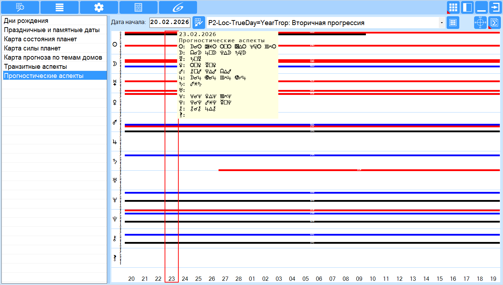Click the Дата начала date input field
Image resolution: width=503 pixels, height=285 pixels.
point(170,23)
